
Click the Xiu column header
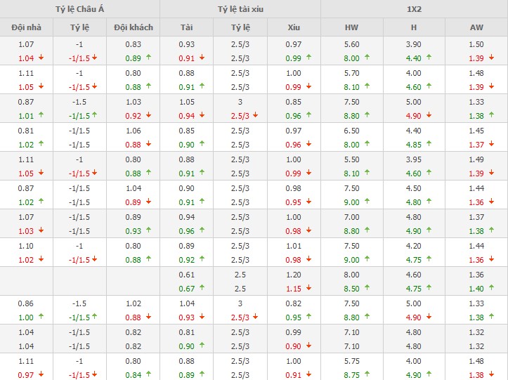click(293, 27)
